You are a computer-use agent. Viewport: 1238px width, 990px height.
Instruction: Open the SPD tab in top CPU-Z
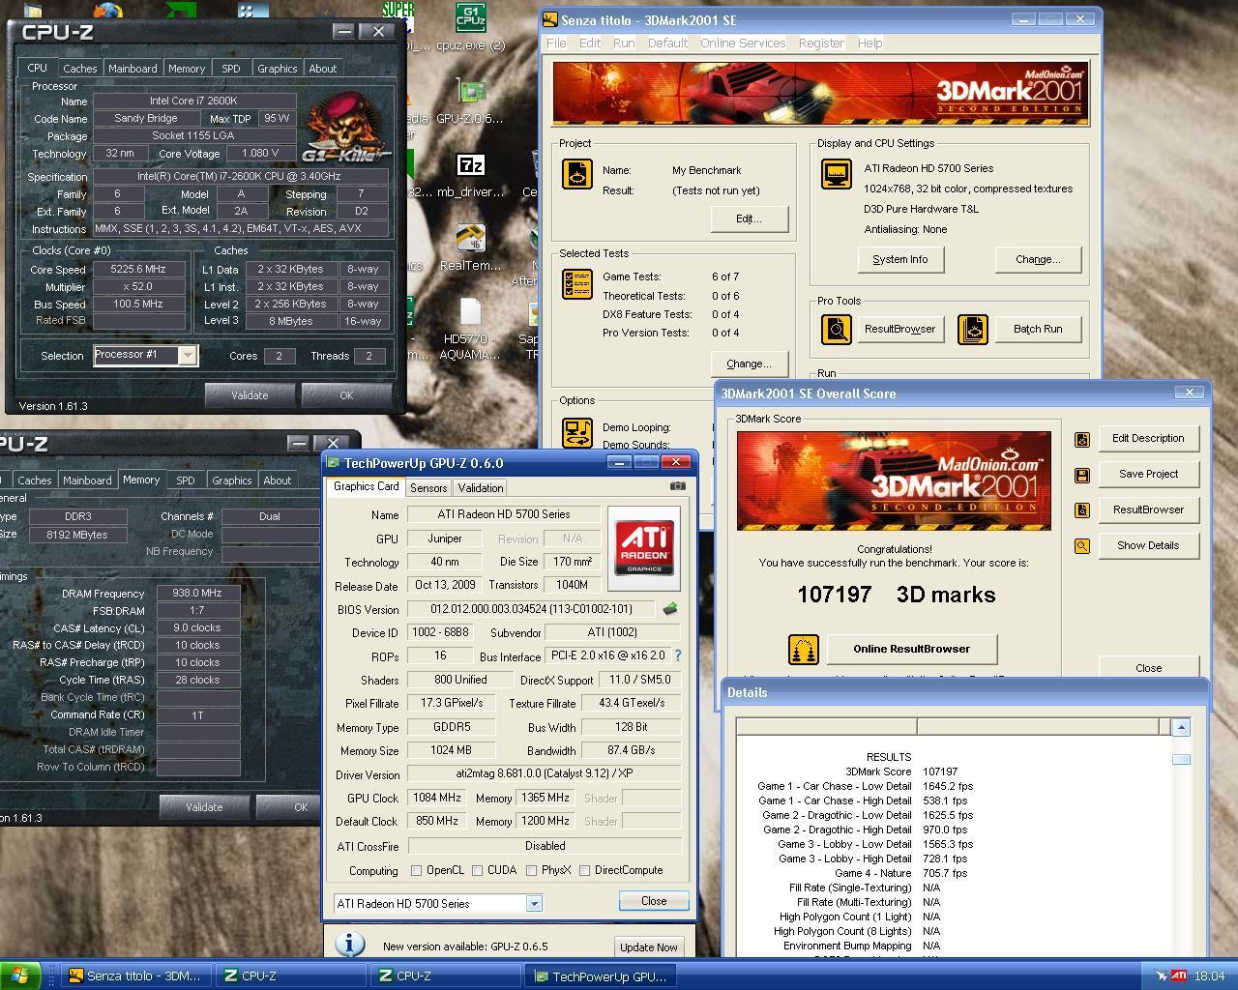pyautogui.click(x=231, y=69)
